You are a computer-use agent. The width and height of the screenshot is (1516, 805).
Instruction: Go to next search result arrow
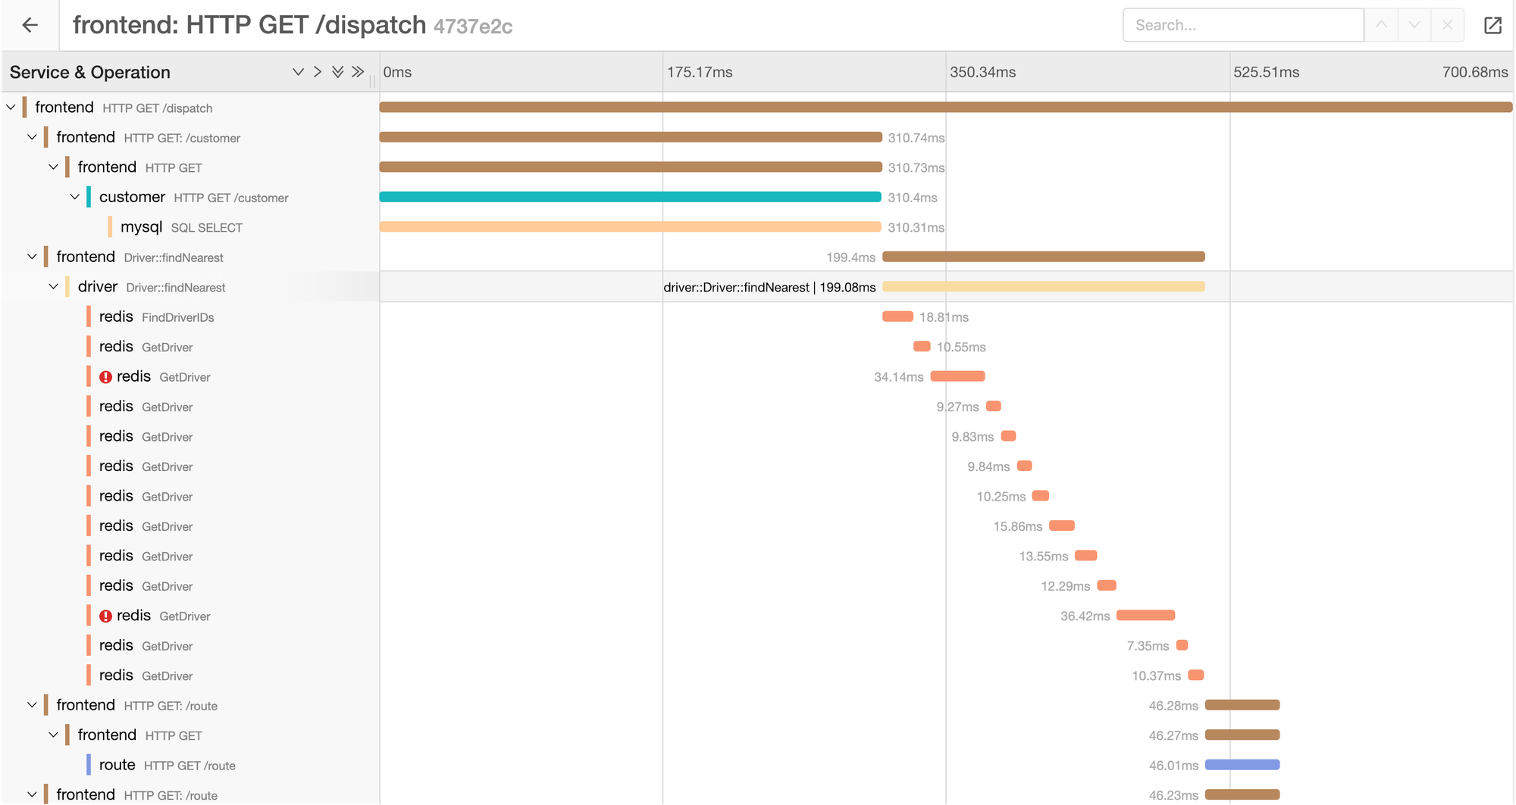1414,25
